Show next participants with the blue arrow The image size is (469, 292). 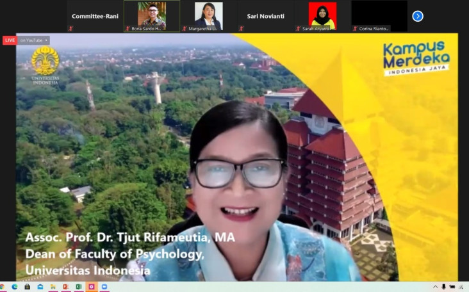tap(418, 16)
